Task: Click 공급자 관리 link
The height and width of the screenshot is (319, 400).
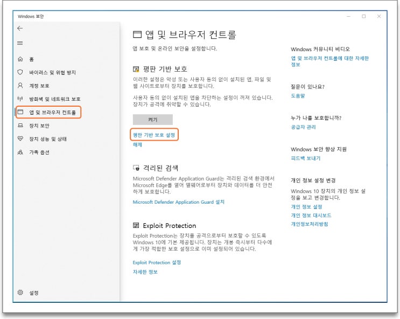Action: tap(303, 127)
